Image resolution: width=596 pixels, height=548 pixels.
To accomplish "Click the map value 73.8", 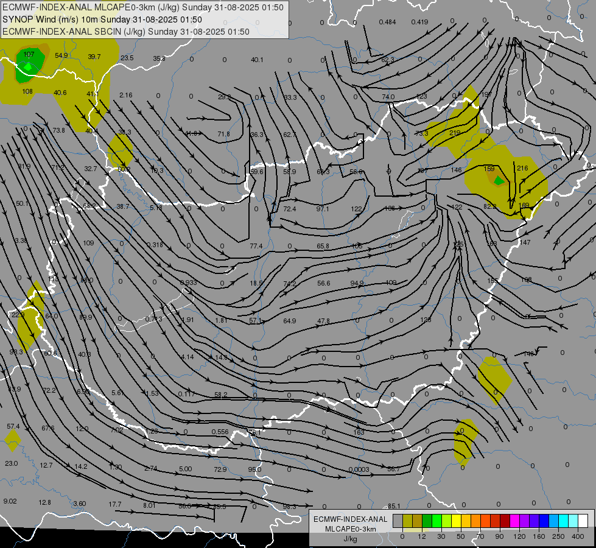I will (58, 130).
